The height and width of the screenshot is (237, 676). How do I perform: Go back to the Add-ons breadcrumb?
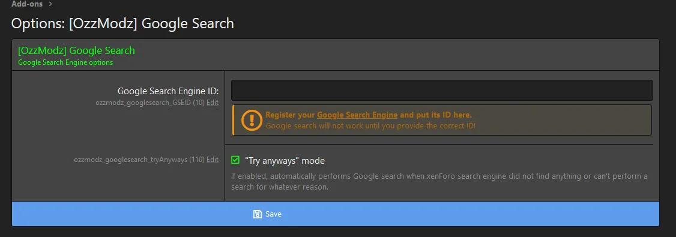27,4
